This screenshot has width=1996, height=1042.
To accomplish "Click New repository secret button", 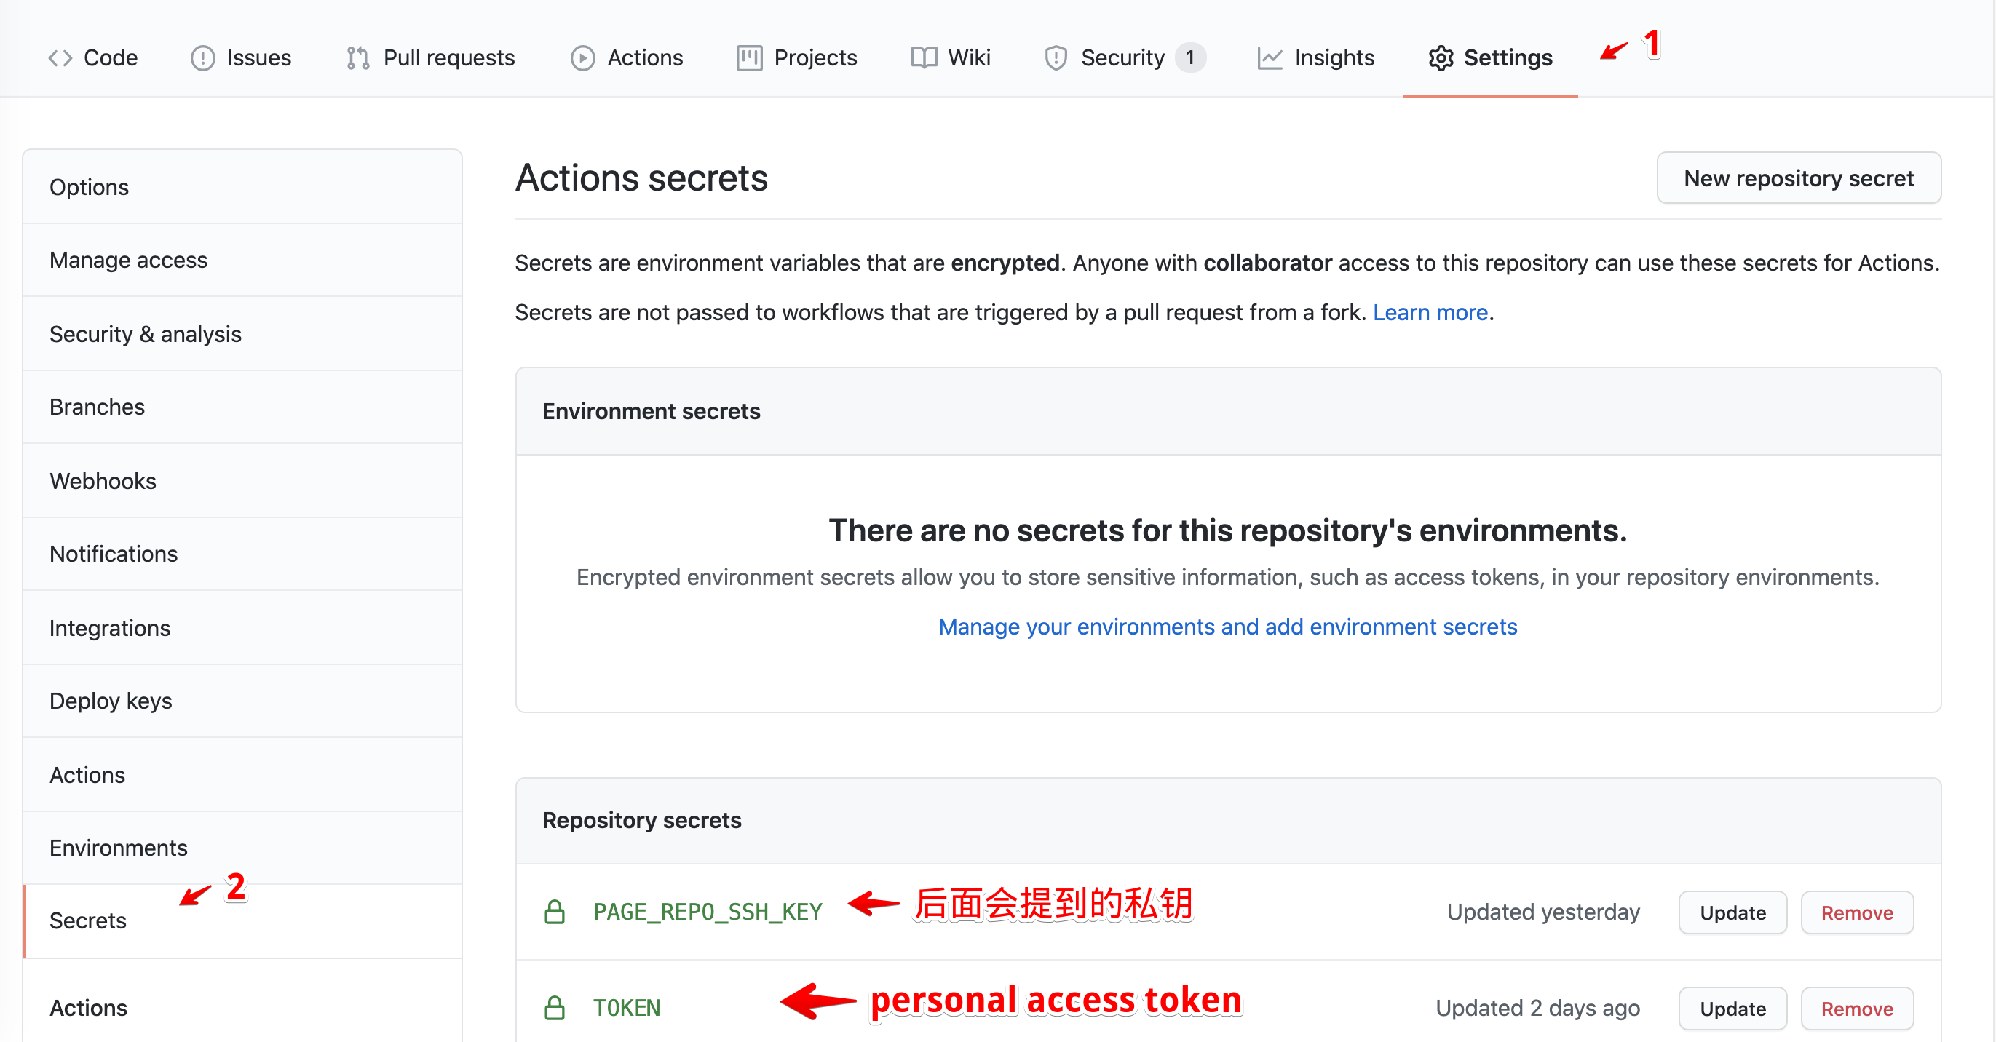I will pos(1798,178).
